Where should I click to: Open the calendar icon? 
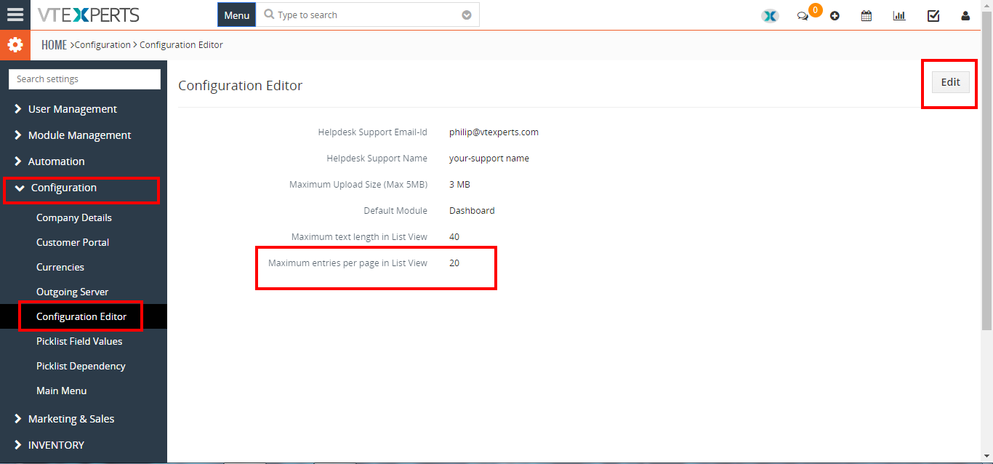pos(867,15)
